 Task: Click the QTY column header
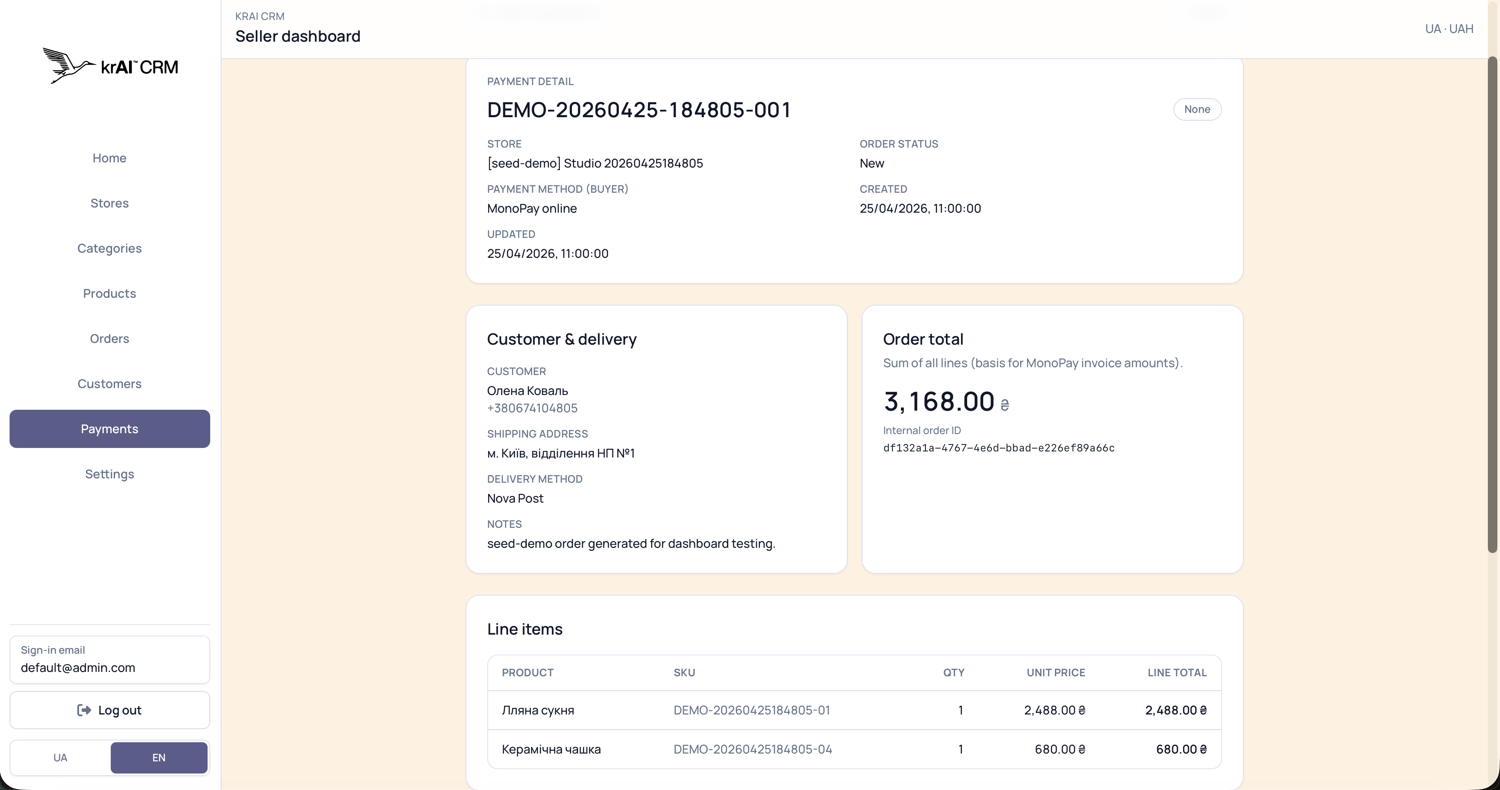[x=953, y=672]
